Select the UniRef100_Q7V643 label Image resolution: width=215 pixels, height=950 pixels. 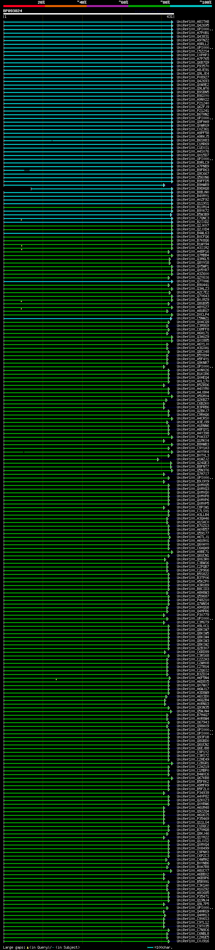(x=193, y=296)
